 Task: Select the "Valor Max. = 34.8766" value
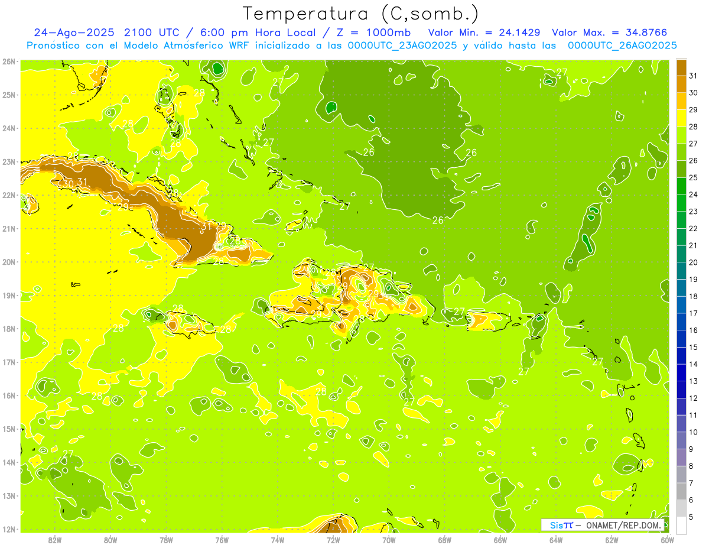pyautogui.click(x=610, y=33)
